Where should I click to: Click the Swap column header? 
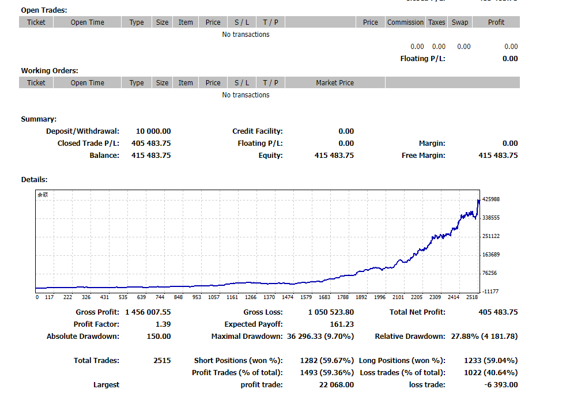coord(460,22)
